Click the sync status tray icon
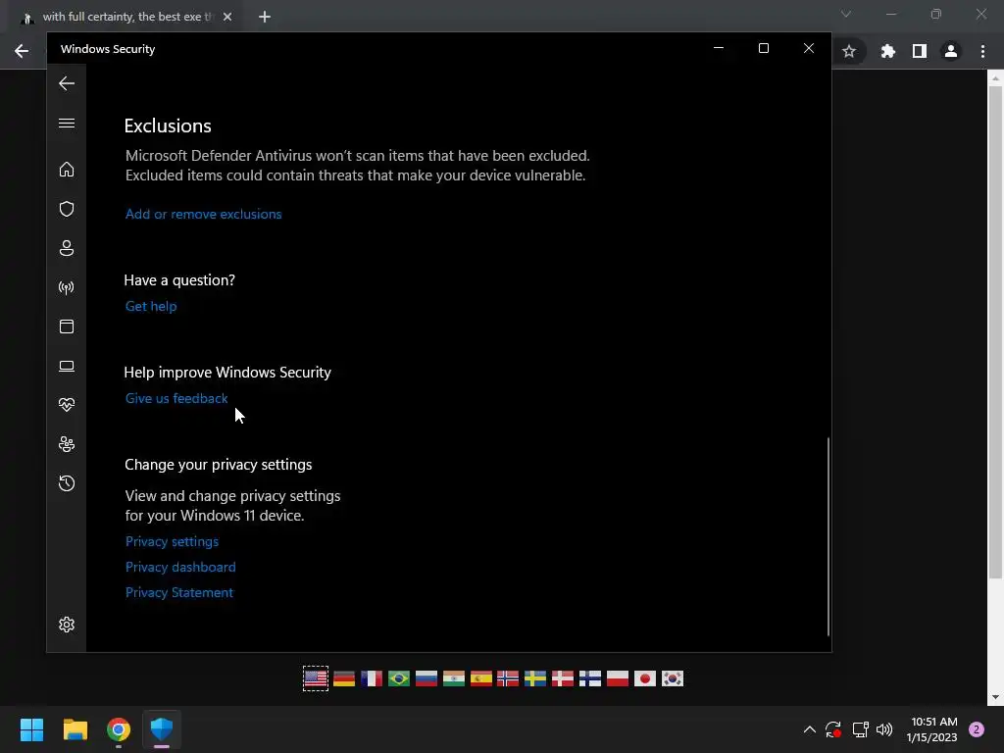The width and height of the screenshot is (1004, 753). 833,729
